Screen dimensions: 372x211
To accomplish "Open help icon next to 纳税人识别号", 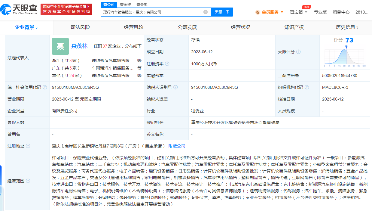I will pos(175,87).
